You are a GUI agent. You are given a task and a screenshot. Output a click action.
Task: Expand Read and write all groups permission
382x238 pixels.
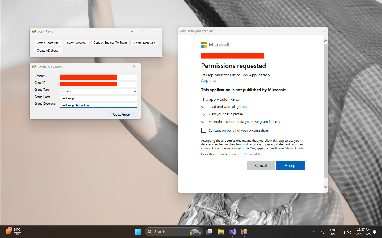point(203,107)
